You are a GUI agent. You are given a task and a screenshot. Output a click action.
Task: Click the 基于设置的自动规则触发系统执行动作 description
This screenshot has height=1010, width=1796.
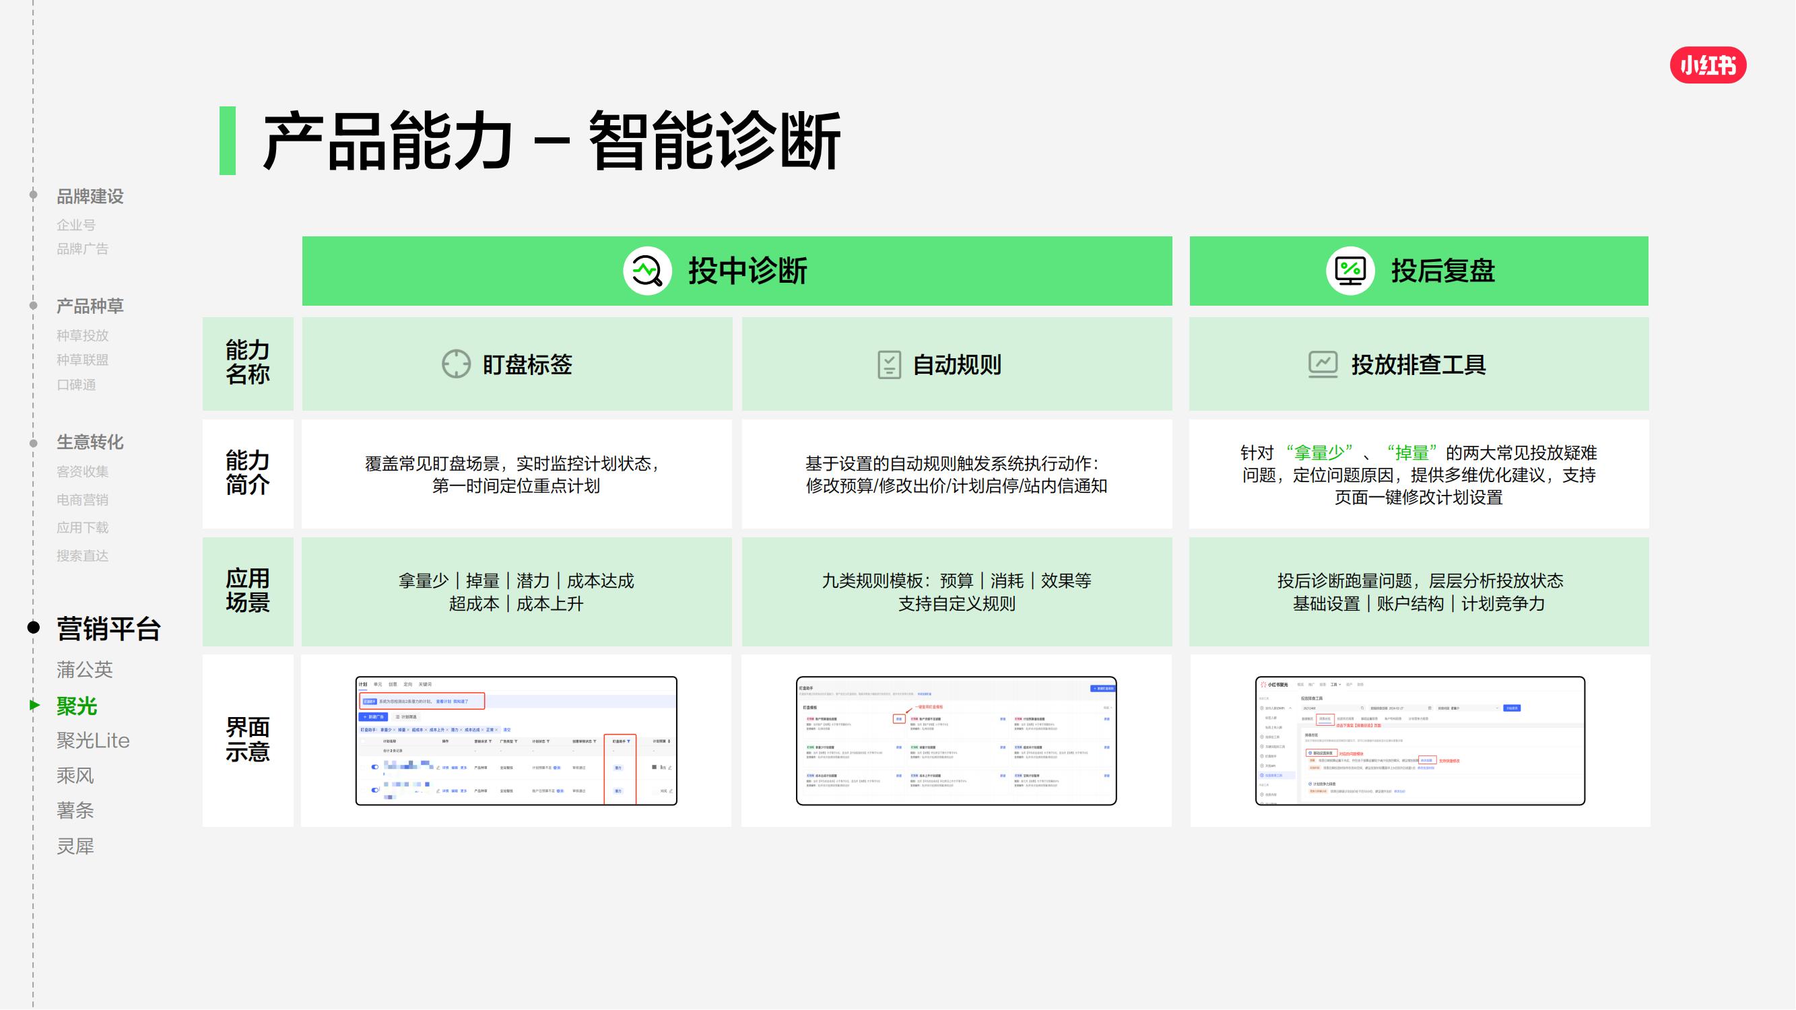click(956, 475)
